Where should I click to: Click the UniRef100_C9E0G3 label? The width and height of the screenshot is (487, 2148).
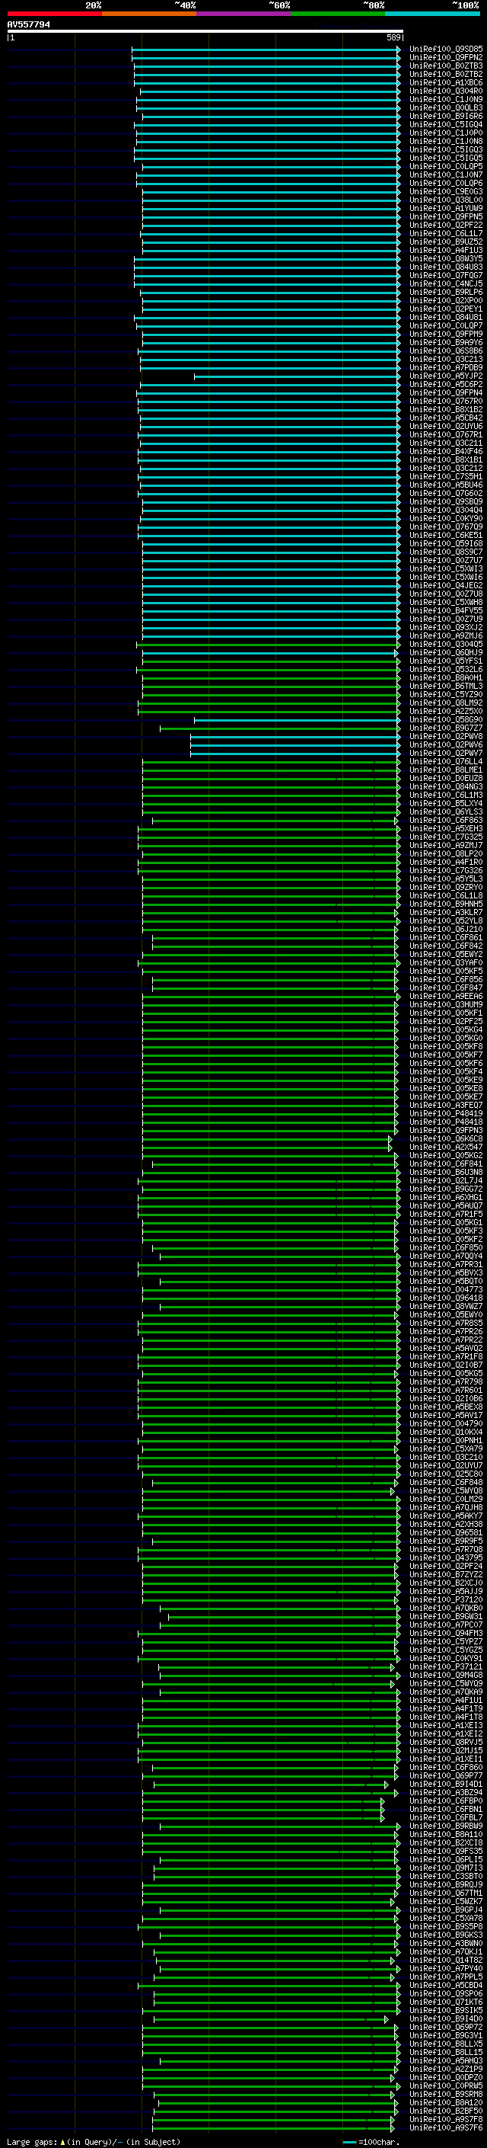tap(446, 192)
